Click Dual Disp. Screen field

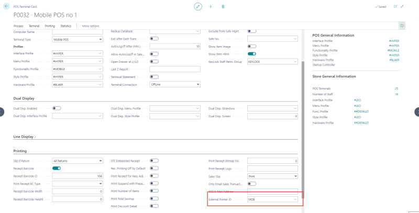(x=272, y=116)
